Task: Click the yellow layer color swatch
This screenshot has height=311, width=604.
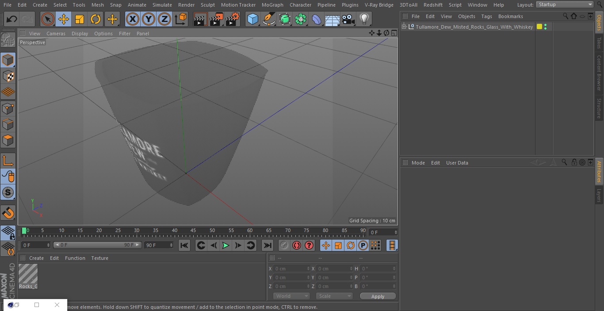Action: (x=539, y=27)
